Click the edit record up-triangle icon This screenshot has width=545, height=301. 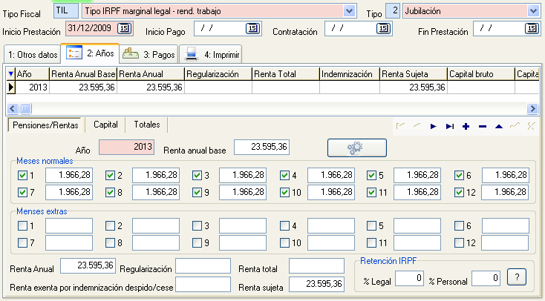(499, 126)
